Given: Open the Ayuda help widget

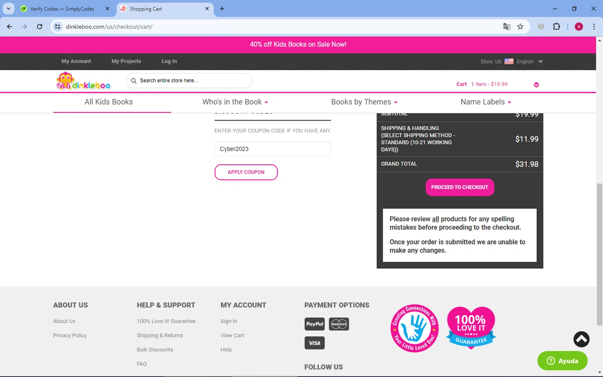Looking at the screenshot, I should (x=562, y=361).
